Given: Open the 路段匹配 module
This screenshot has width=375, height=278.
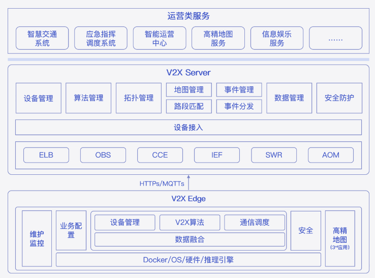Looking at the screenshot, I should click(x=189, y=106).
